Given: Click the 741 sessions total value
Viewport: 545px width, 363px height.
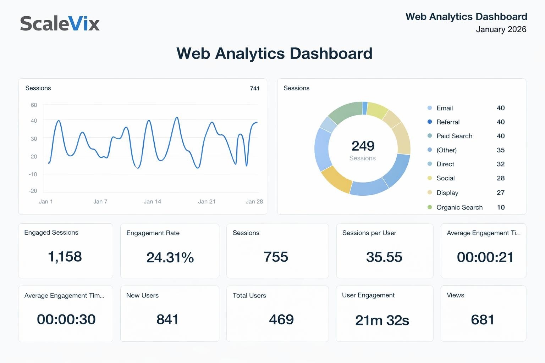Looking at the screenshot, I should [x=254, y=88].
